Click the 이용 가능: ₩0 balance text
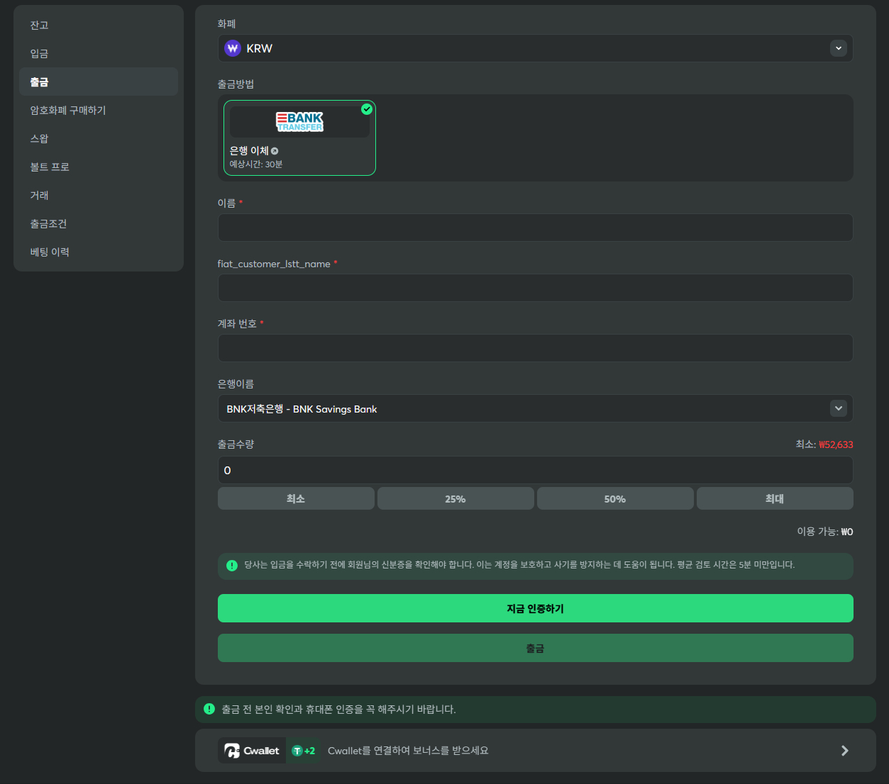889x784 pixels. 825,531
